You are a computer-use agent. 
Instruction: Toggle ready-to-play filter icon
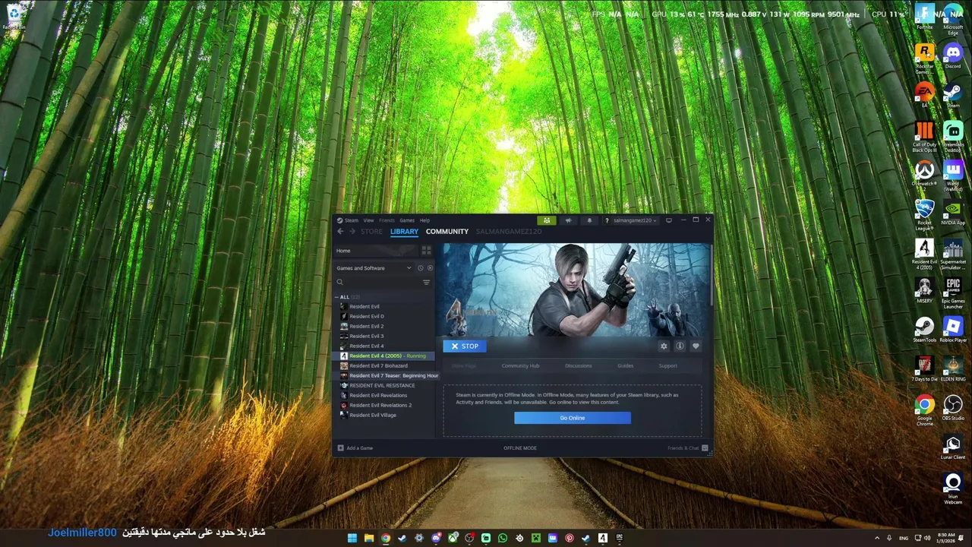tap(430, 268)
